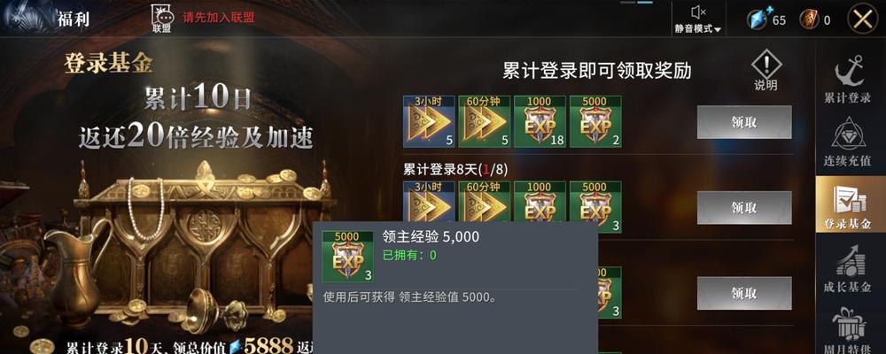Click the third row 领取 button
Viewport: 886px width, 354px height.
tap(744, 294)
